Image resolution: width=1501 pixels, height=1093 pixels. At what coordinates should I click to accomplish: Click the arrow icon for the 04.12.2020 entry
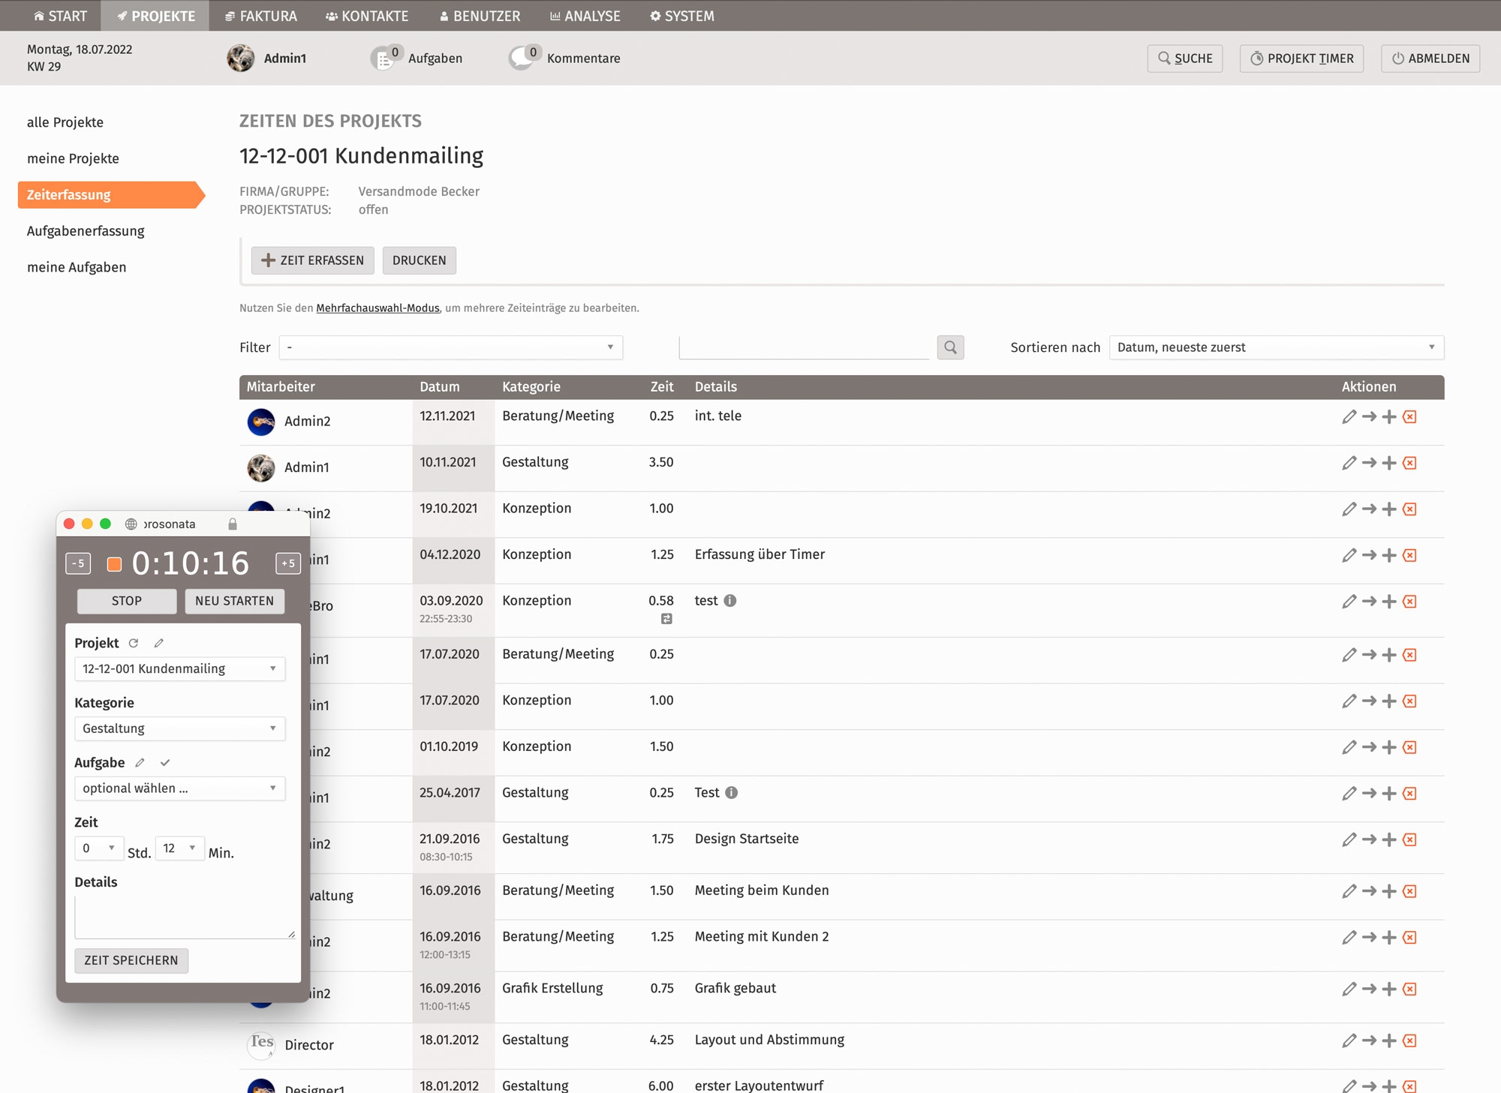pos(1369,555)
